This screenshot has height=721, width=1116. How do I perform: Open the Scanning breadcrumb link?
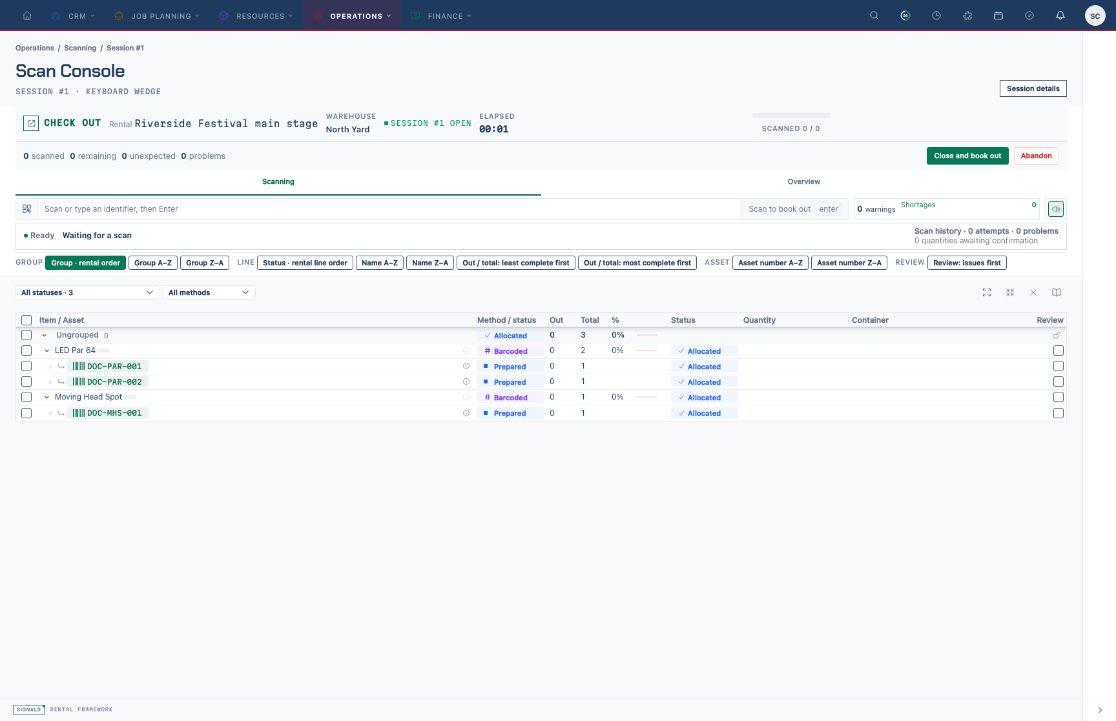pyautogui.click(x=80, y=48)
